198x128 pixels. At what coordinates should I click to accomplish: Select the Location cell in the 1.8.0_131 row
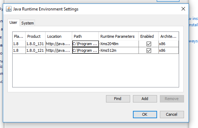click(x=59, y=44)
